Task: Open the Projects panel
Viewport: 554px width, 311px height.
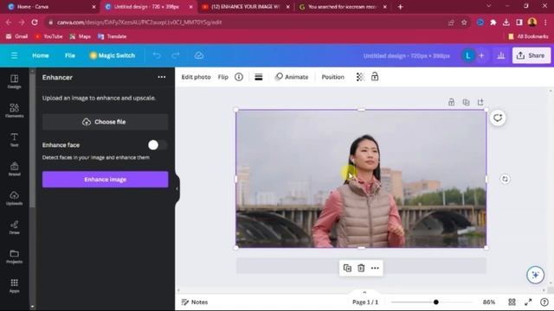Action: (x=14, y=257)
